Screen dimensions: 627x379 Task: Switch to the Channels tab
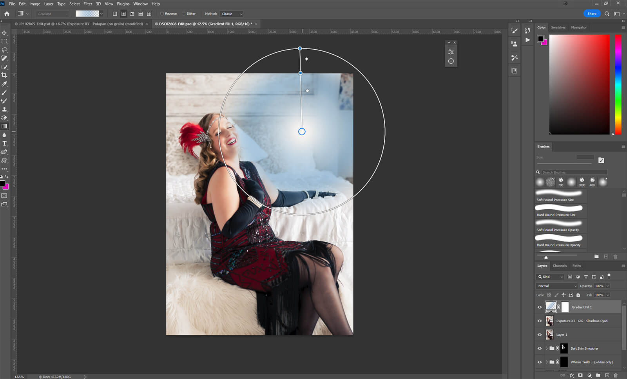point(560,266)
